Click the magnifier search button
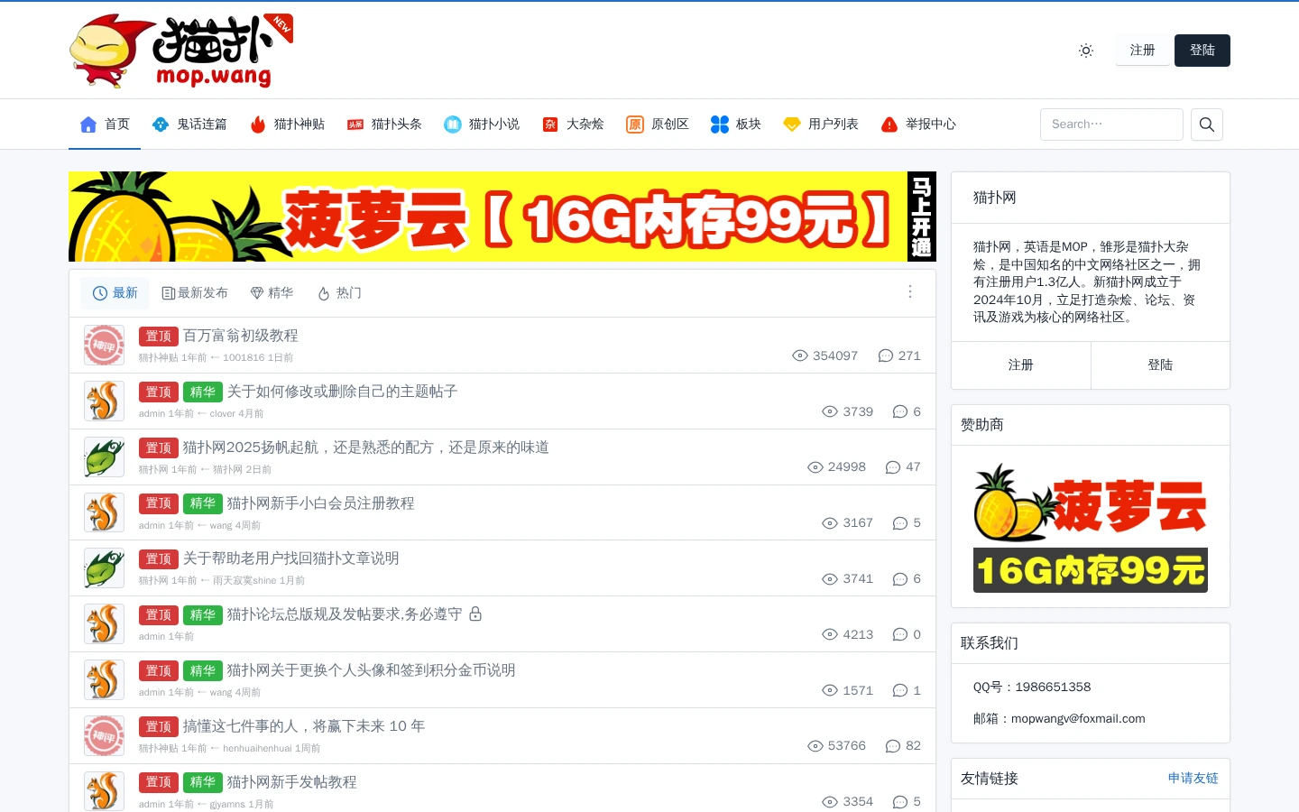Viewport: 1299px width, 812px height. [x=1207, y=125]
